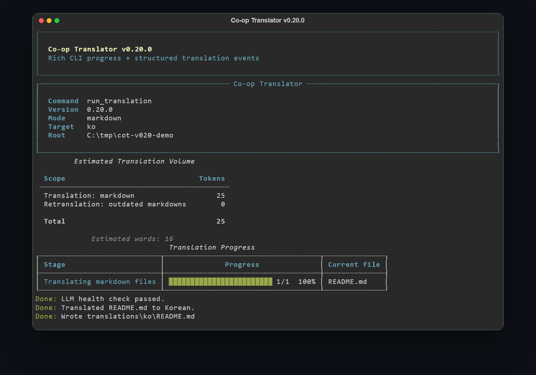Click the Rich CLI progress subtitle line
Image resolution: width=536 pixels, height=375 pixels.
click(154, 58)
